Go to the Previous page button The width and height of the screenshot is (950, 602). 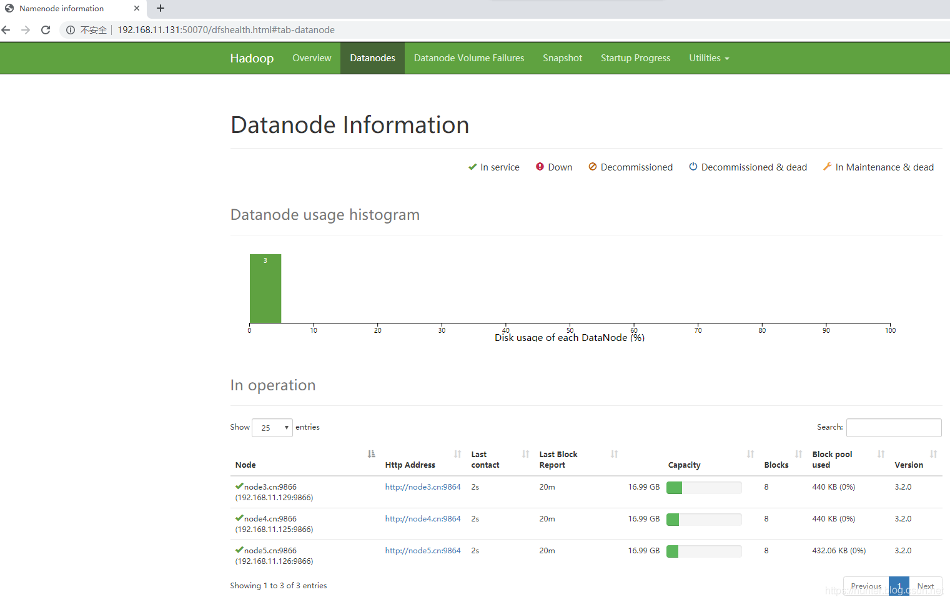point(866,586)
